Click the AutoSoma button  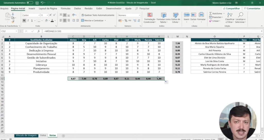pyautogui.click(x=216, y=13)
